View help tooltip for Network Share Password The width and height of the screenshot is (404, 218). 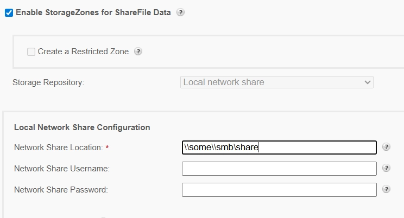[386, 189]
